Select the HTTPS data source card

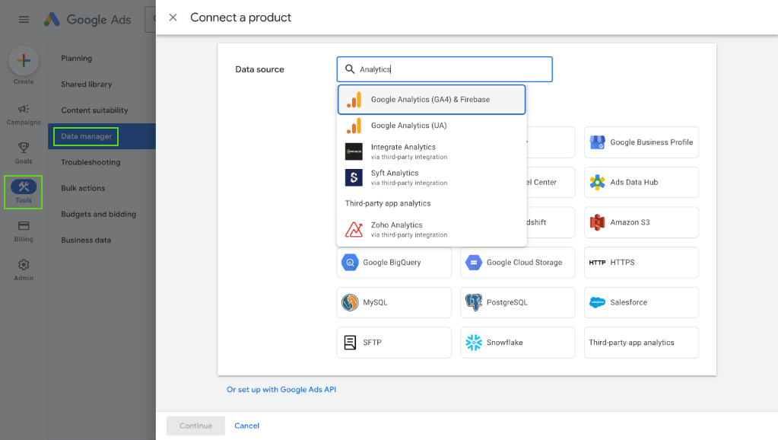(x=641, y=262)
